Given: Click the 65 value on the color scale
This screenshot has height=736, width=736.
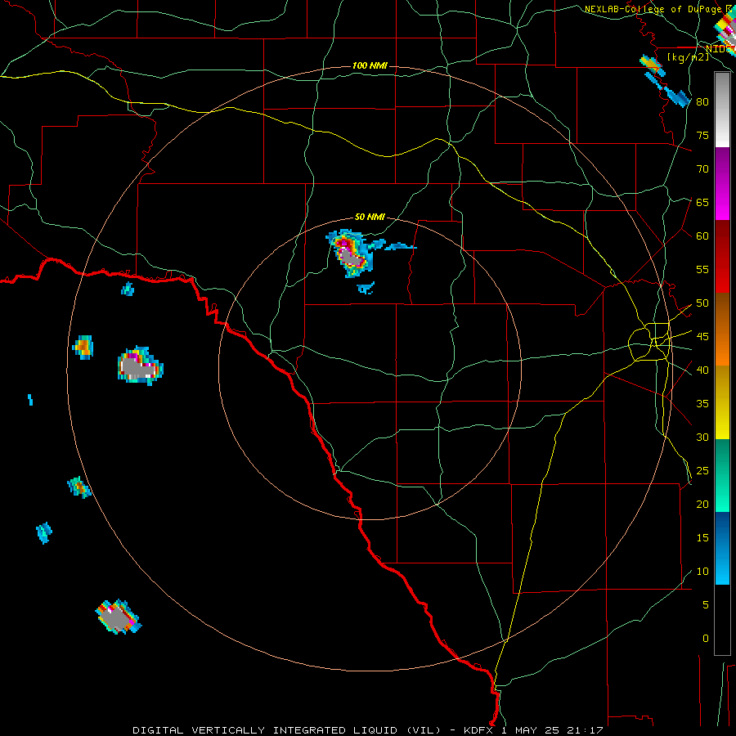Looking at the screenshot, I should 702,202.
